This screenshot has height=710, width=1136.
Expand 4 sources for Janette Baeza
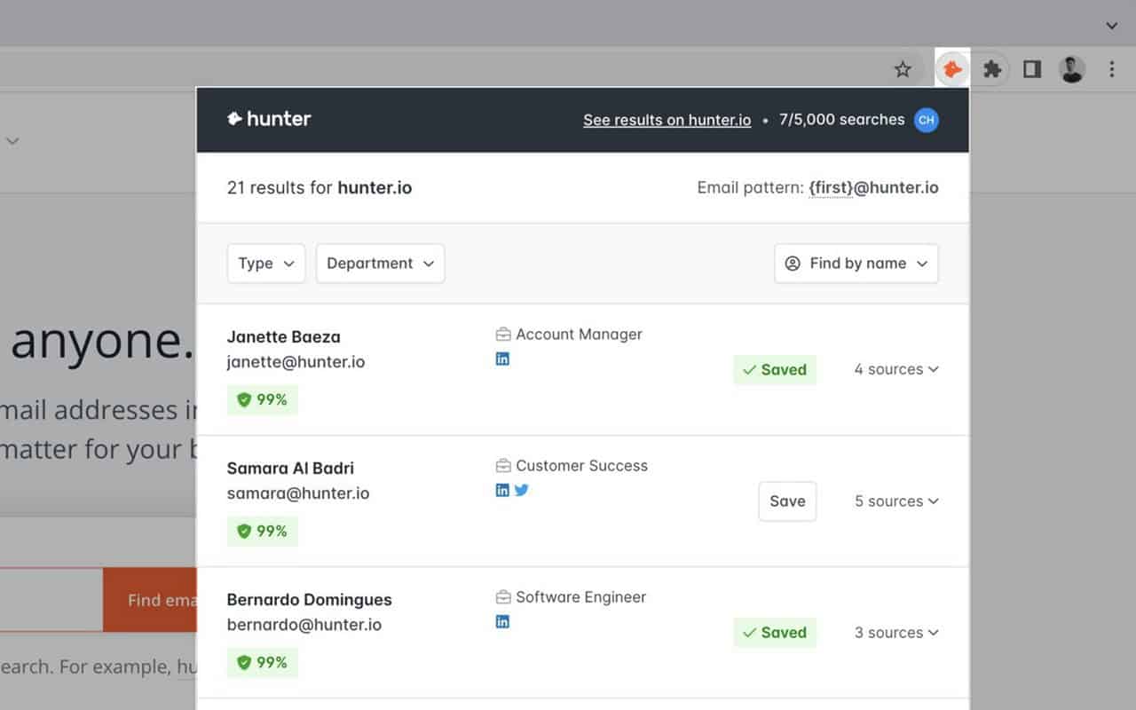pyautogui.click(x=895, y=369)
